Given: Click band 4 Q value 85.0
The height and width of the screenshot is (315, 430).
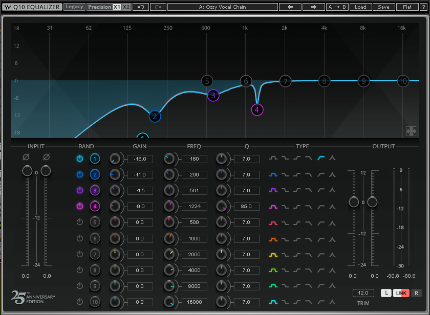Looking at the screenshot, I should tap(246, 206).
